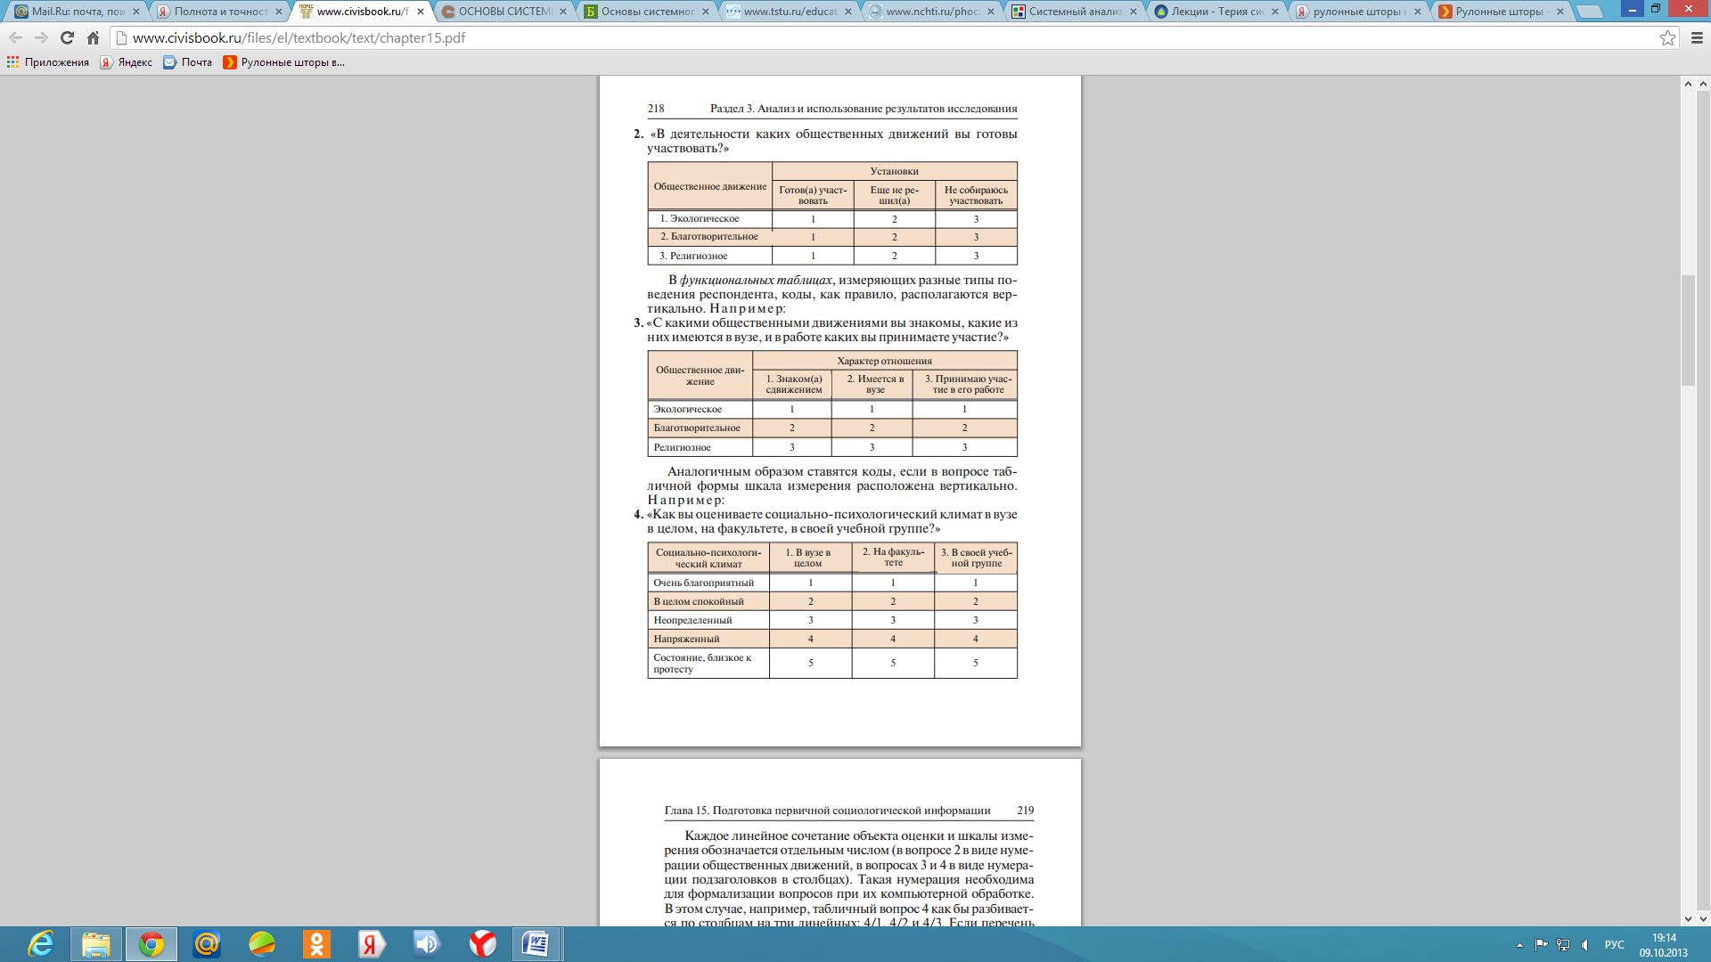The image size is (1711, 962).
Task: Open the Chrome home page button
Action: (93, 38)
